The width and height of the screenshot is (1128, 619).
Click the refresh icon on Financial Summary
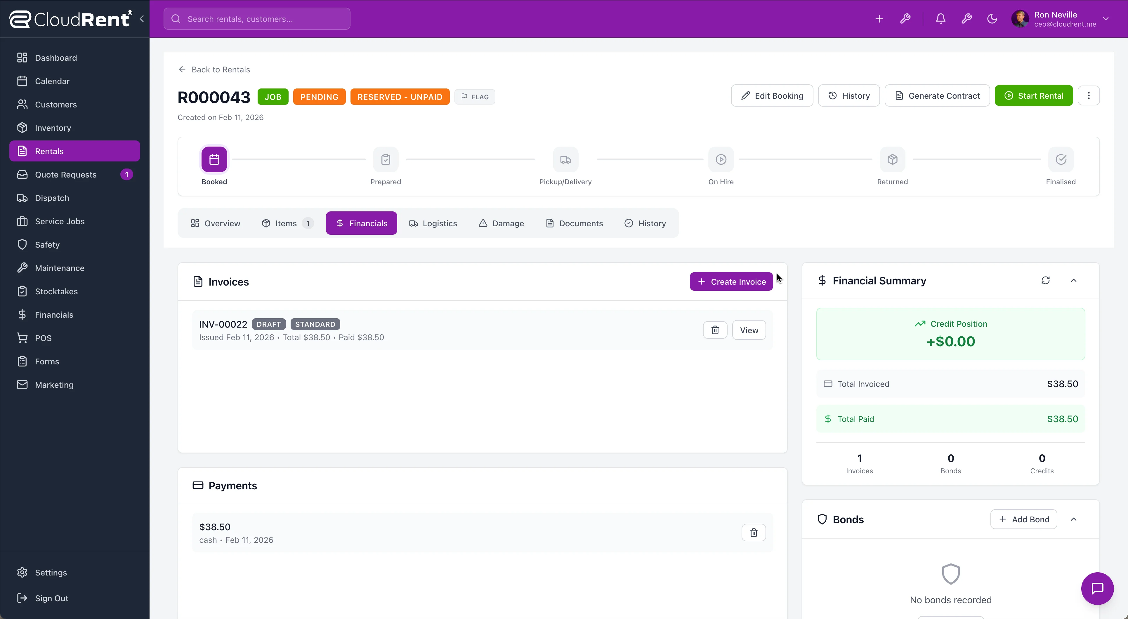click(1046, 280)
